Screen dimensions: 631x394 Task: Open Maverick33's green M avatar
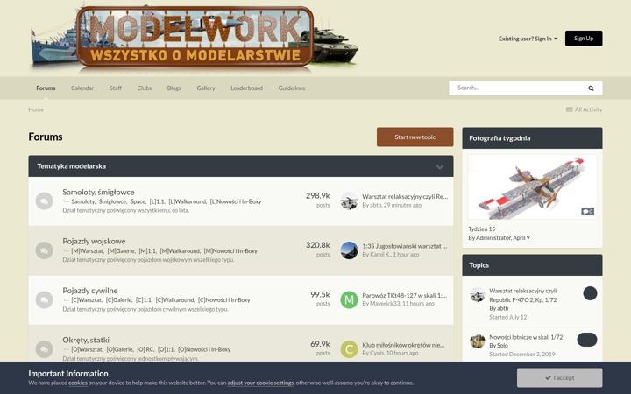click(x=349, y=299)
